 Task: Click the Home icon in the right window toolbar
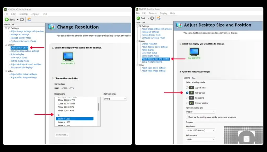click(x=159, y=18)
